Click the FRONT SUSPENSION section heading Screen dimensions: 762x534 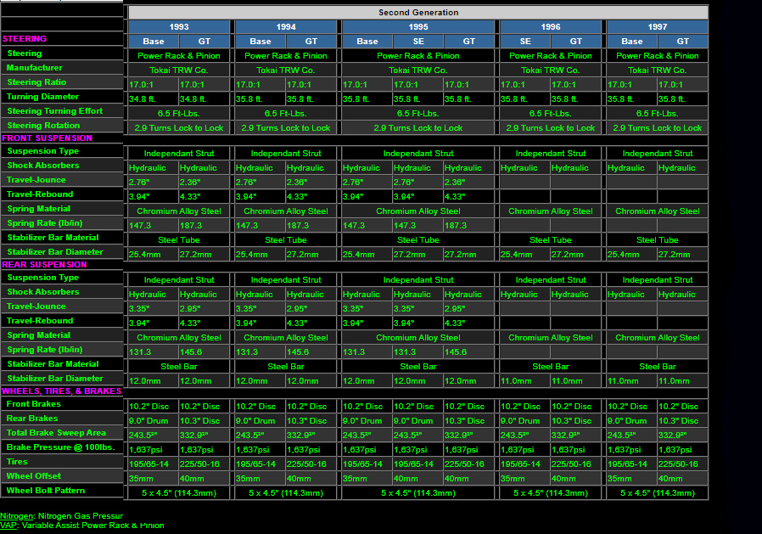[48, 138]
